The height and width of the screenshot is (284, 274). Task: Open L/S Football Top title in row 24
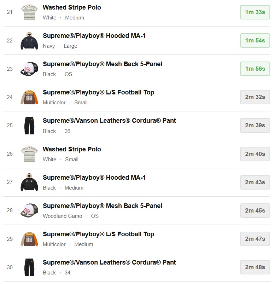point(98,92)
